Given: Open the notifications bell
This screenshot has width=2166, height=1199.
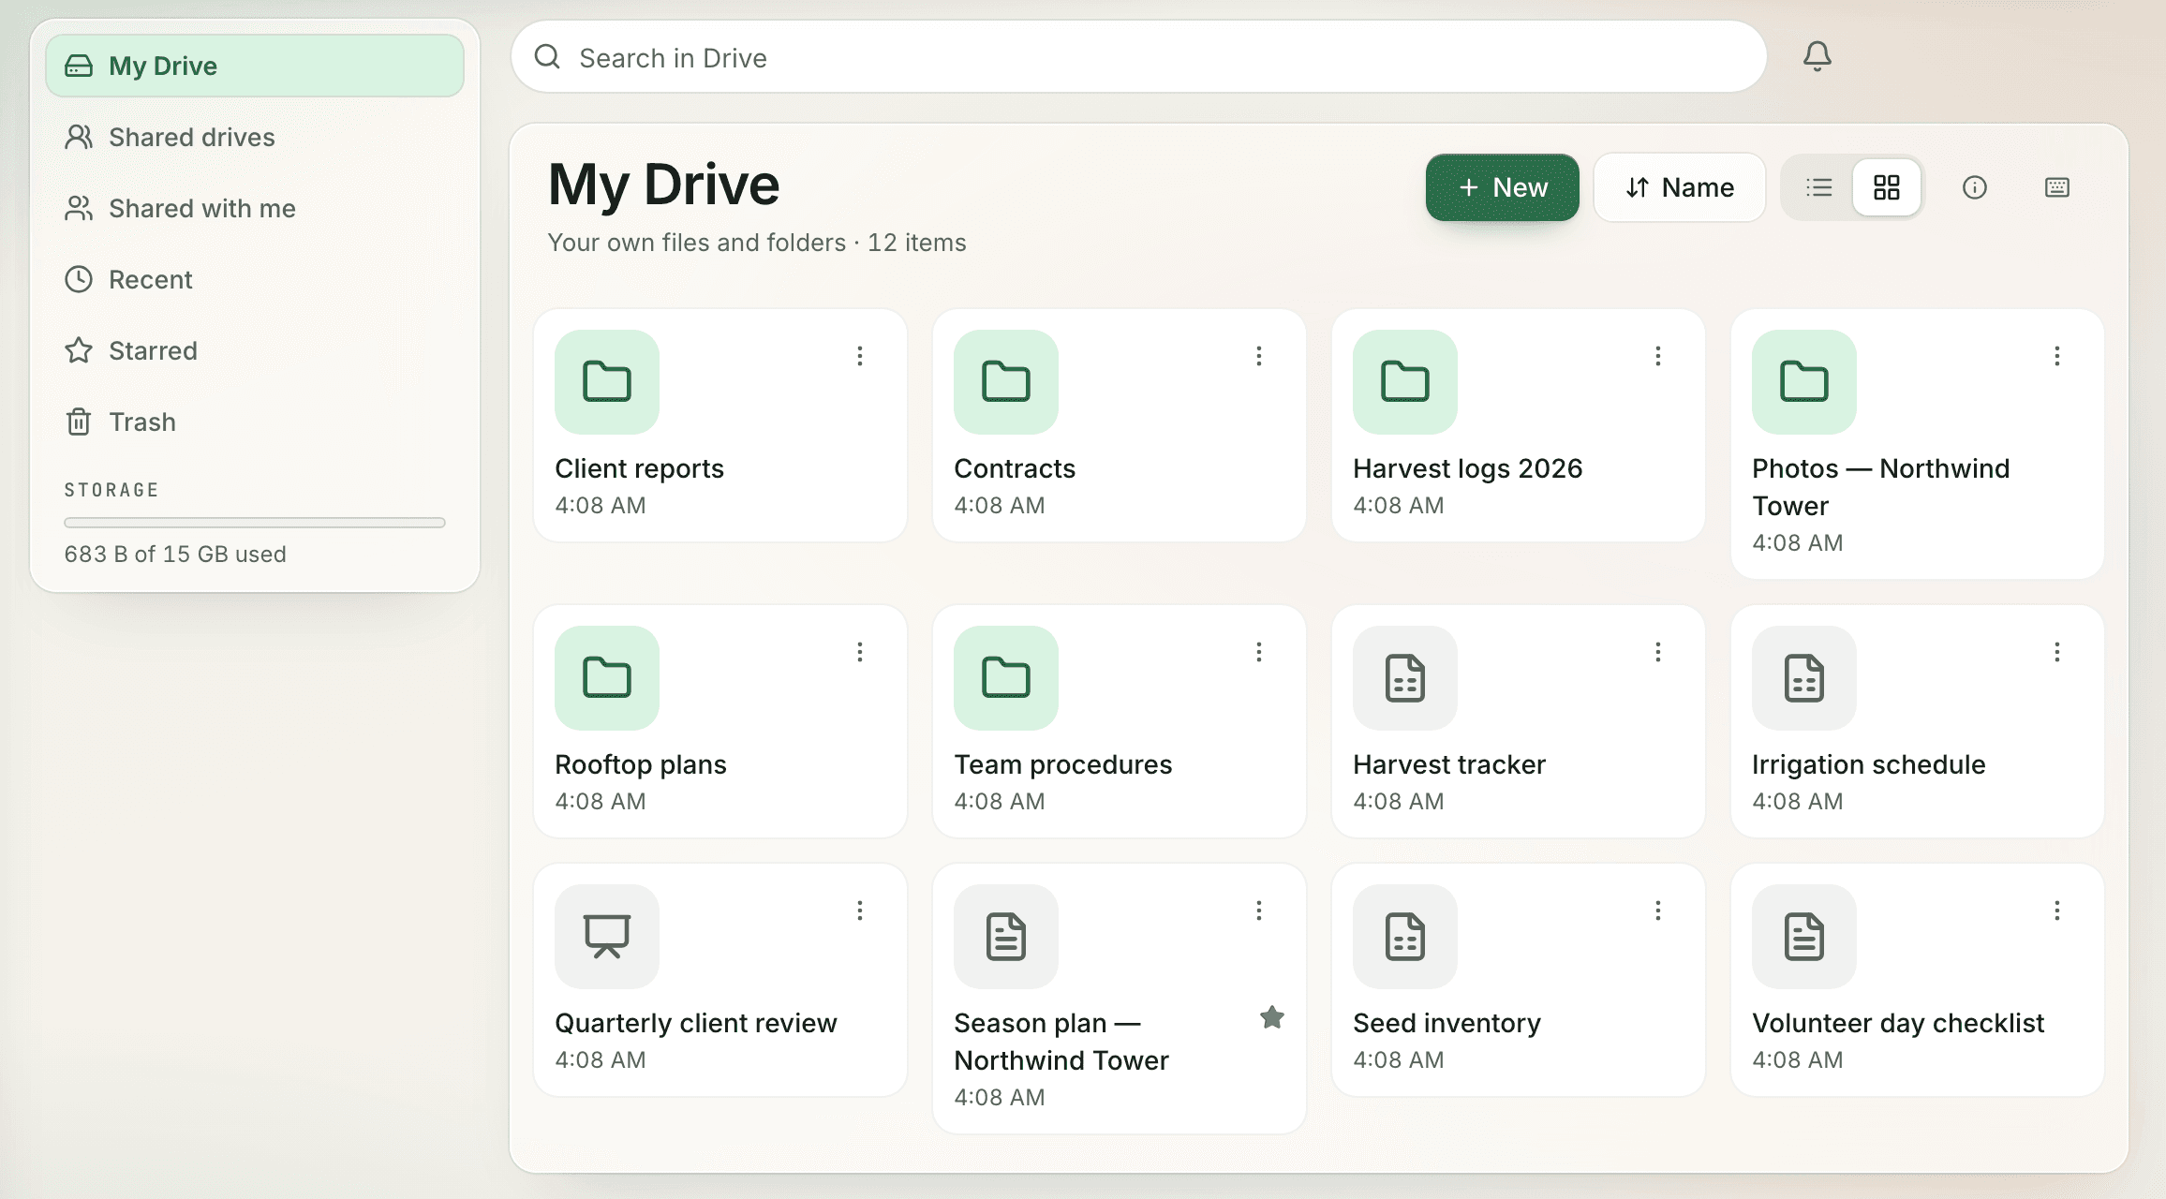Looking at the screenshot, I should 1817,57.
